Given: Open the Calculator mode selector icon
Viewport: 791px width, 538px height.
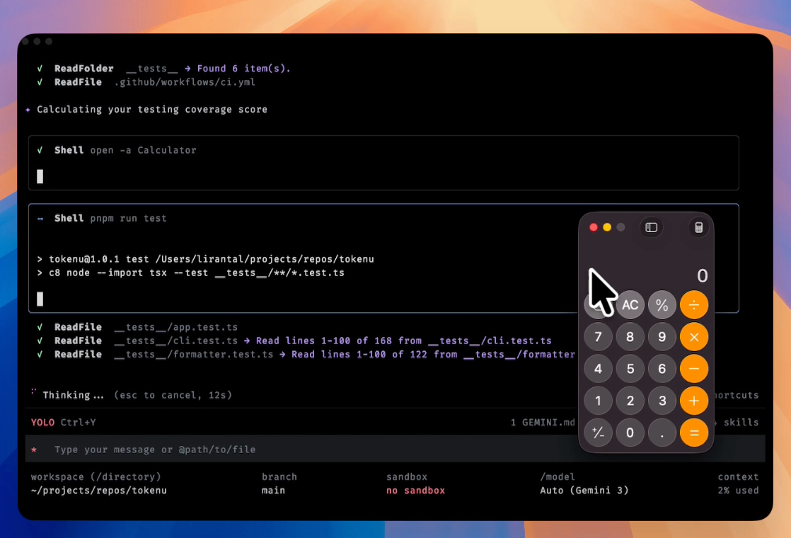Looking at the screenshot, I should tap(699, 228).
